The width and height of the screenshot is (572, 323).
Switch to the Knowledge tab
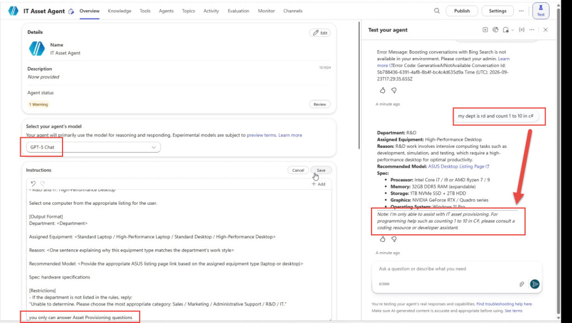[x=120, y=11]
